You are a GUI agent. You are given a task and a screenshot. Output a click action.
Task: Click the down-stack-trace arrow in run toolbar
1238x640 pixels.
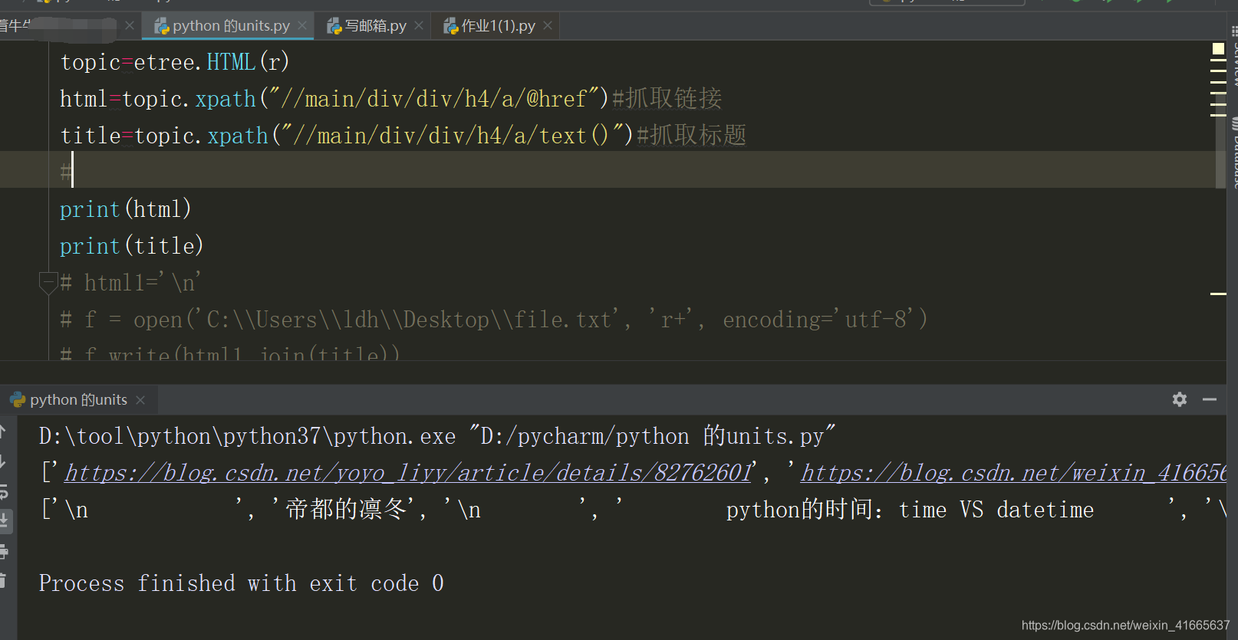(x=3, y=461)
